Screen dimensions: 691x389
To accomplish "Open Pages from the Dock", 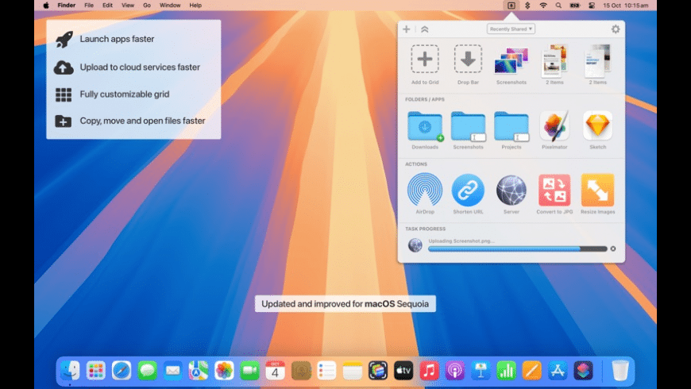I will click(x=532, y=370).
